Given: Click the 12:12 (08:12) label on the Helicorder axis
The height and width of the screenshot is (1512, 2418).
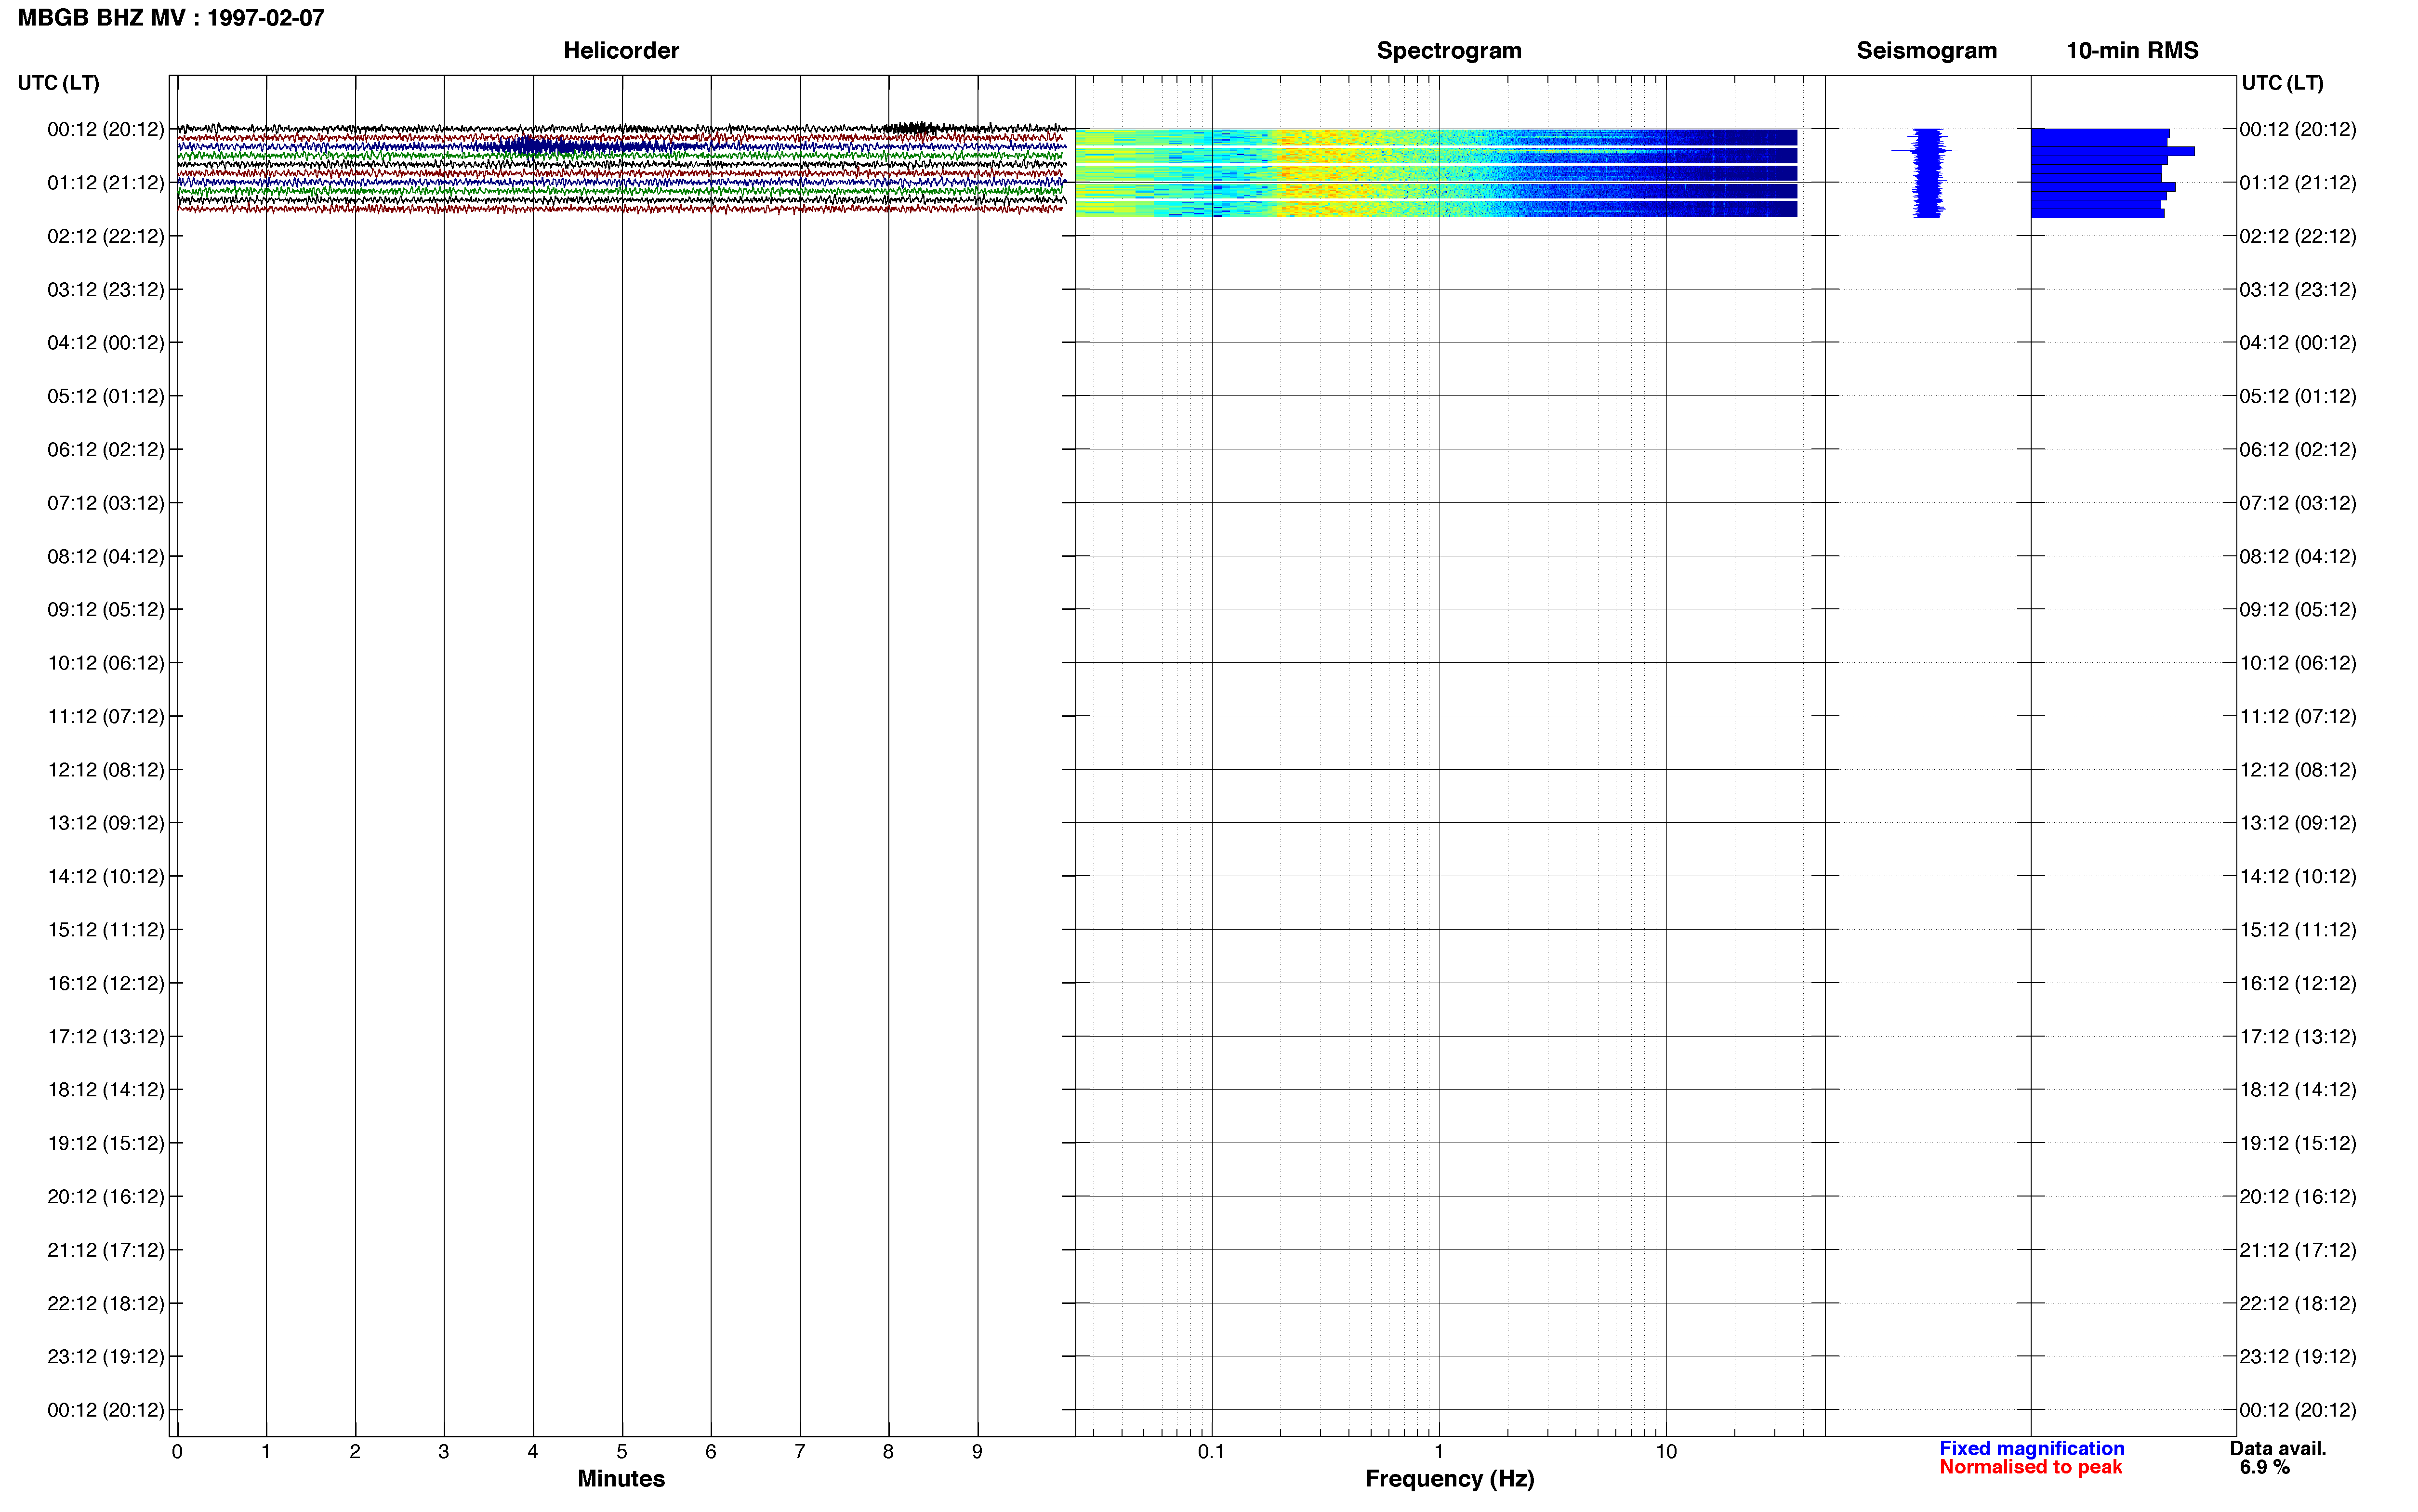Looking at the screenshot, I should [x=105, y=770].
